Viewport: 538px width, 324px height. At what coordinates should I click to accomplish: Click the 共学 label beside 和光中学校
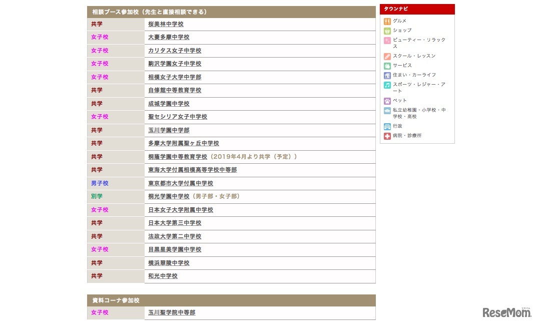(x=97, y=276)
